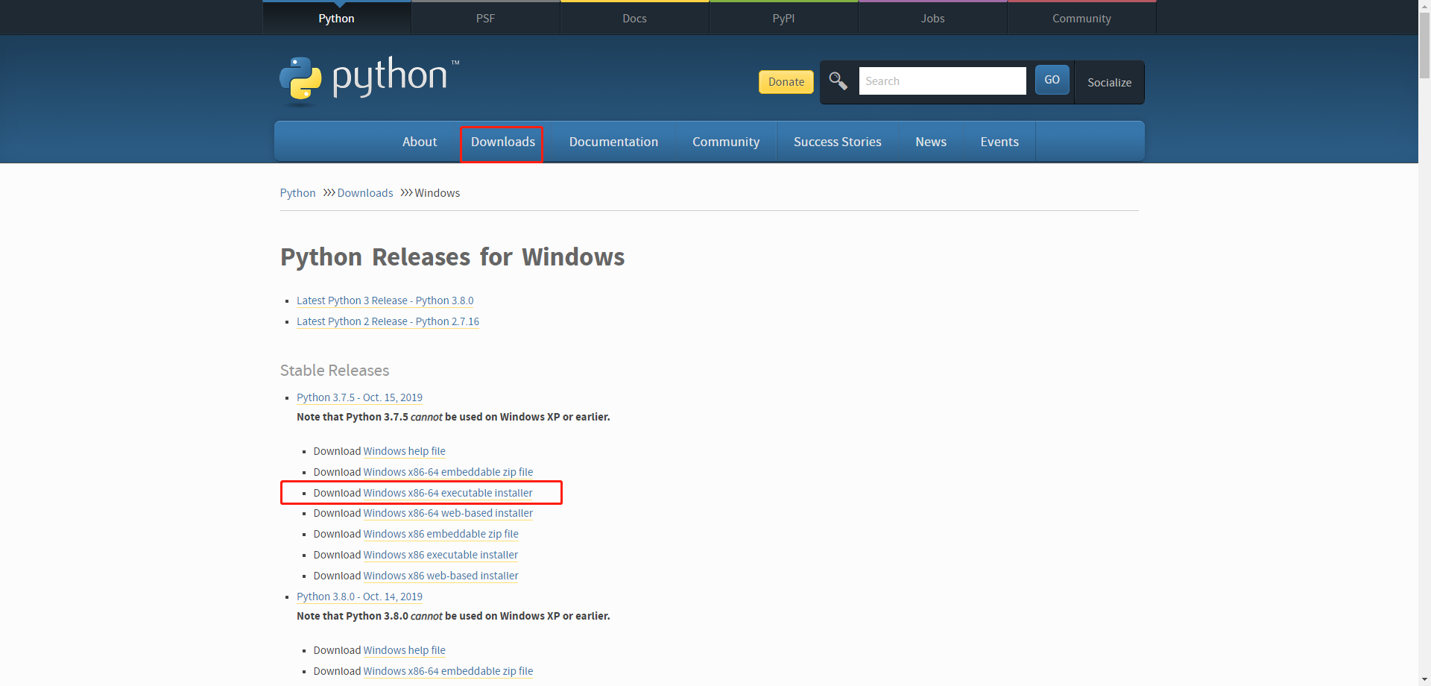Click the Python logo in header
The height and width of the screenshot is (686, 1431).
(x=369, y=78)
